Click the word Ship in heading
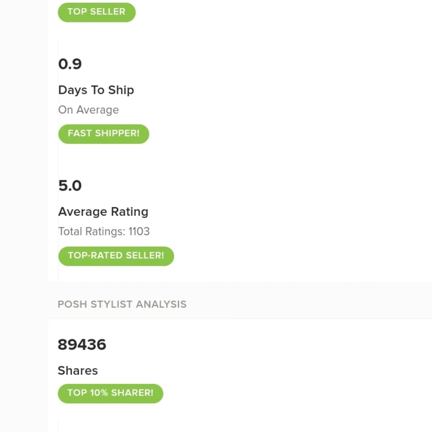This screenshot has height=432, width=432. pos(121,90)
